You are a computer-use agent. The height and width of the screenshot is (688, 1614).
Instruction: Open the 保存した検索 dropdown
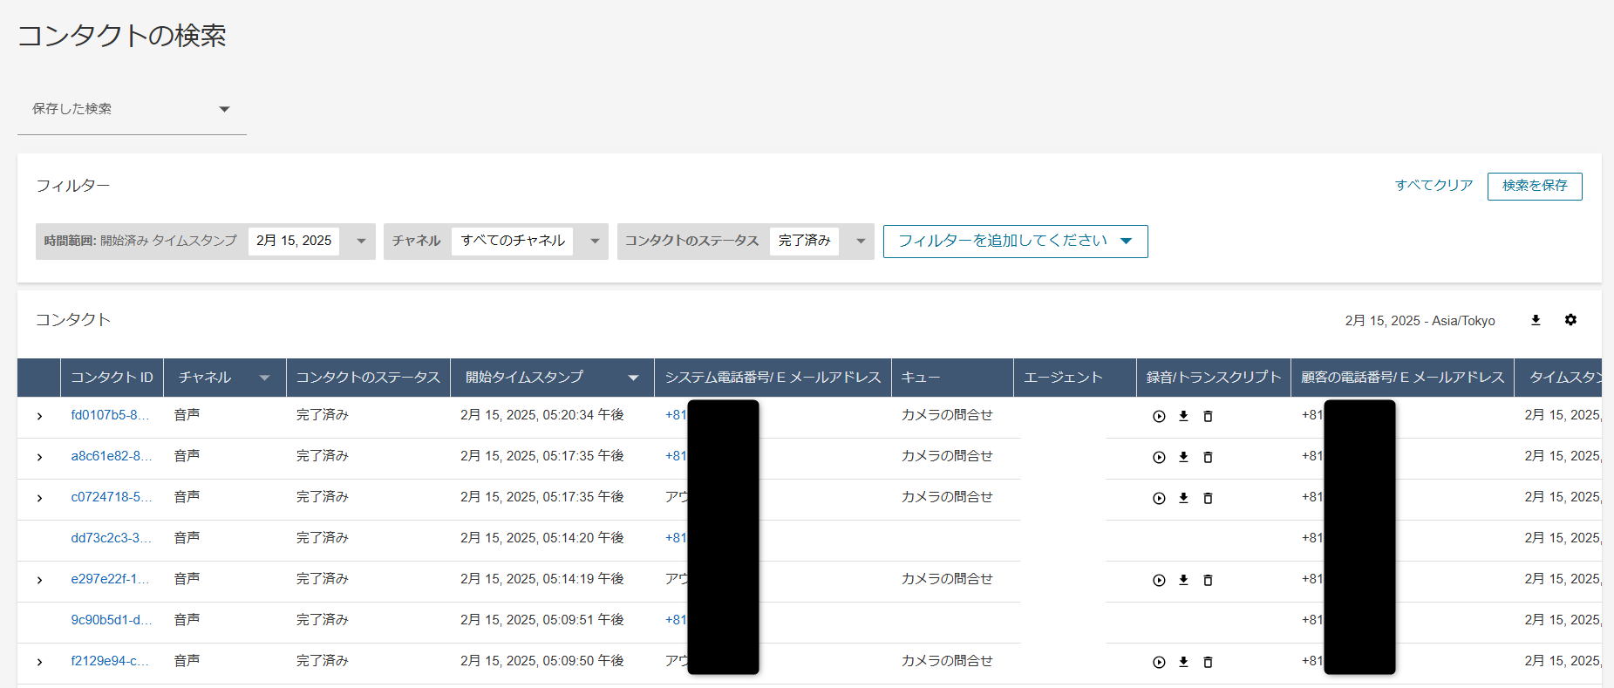coord(131,109)
